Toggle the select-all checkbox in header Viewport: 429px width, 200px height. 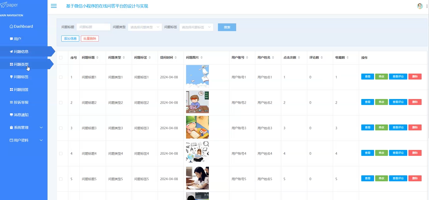(61, 58)
